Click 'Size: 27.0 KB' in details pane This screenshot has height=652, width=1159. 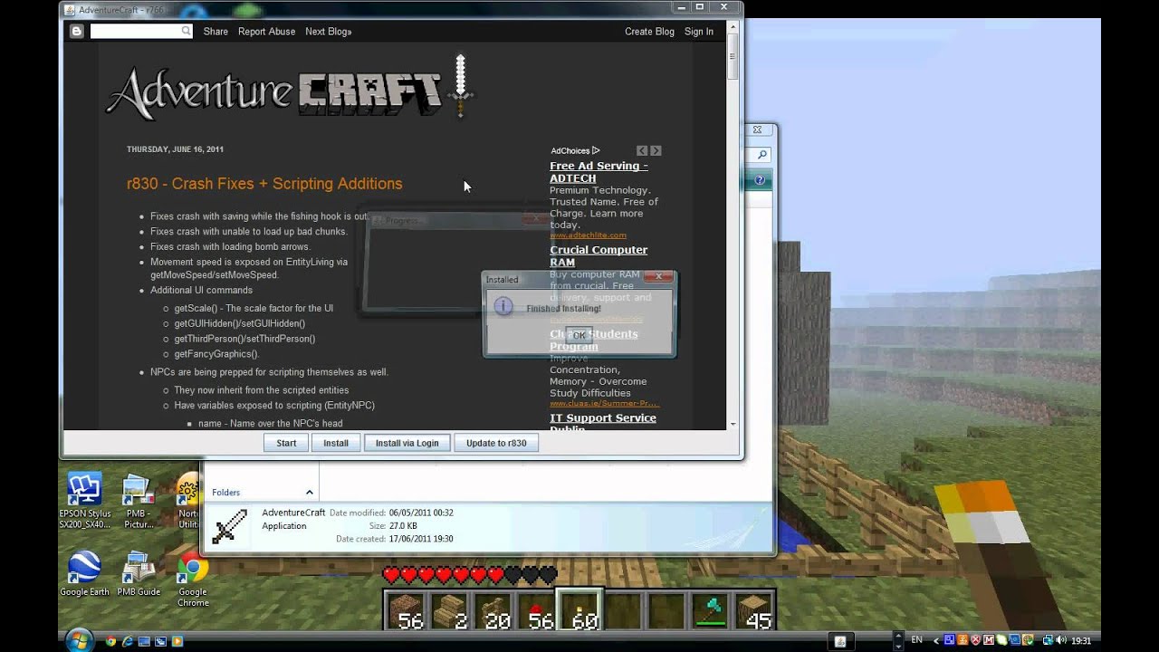394,525
